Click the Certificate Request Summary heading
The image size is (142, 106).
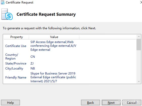point(46,14)
